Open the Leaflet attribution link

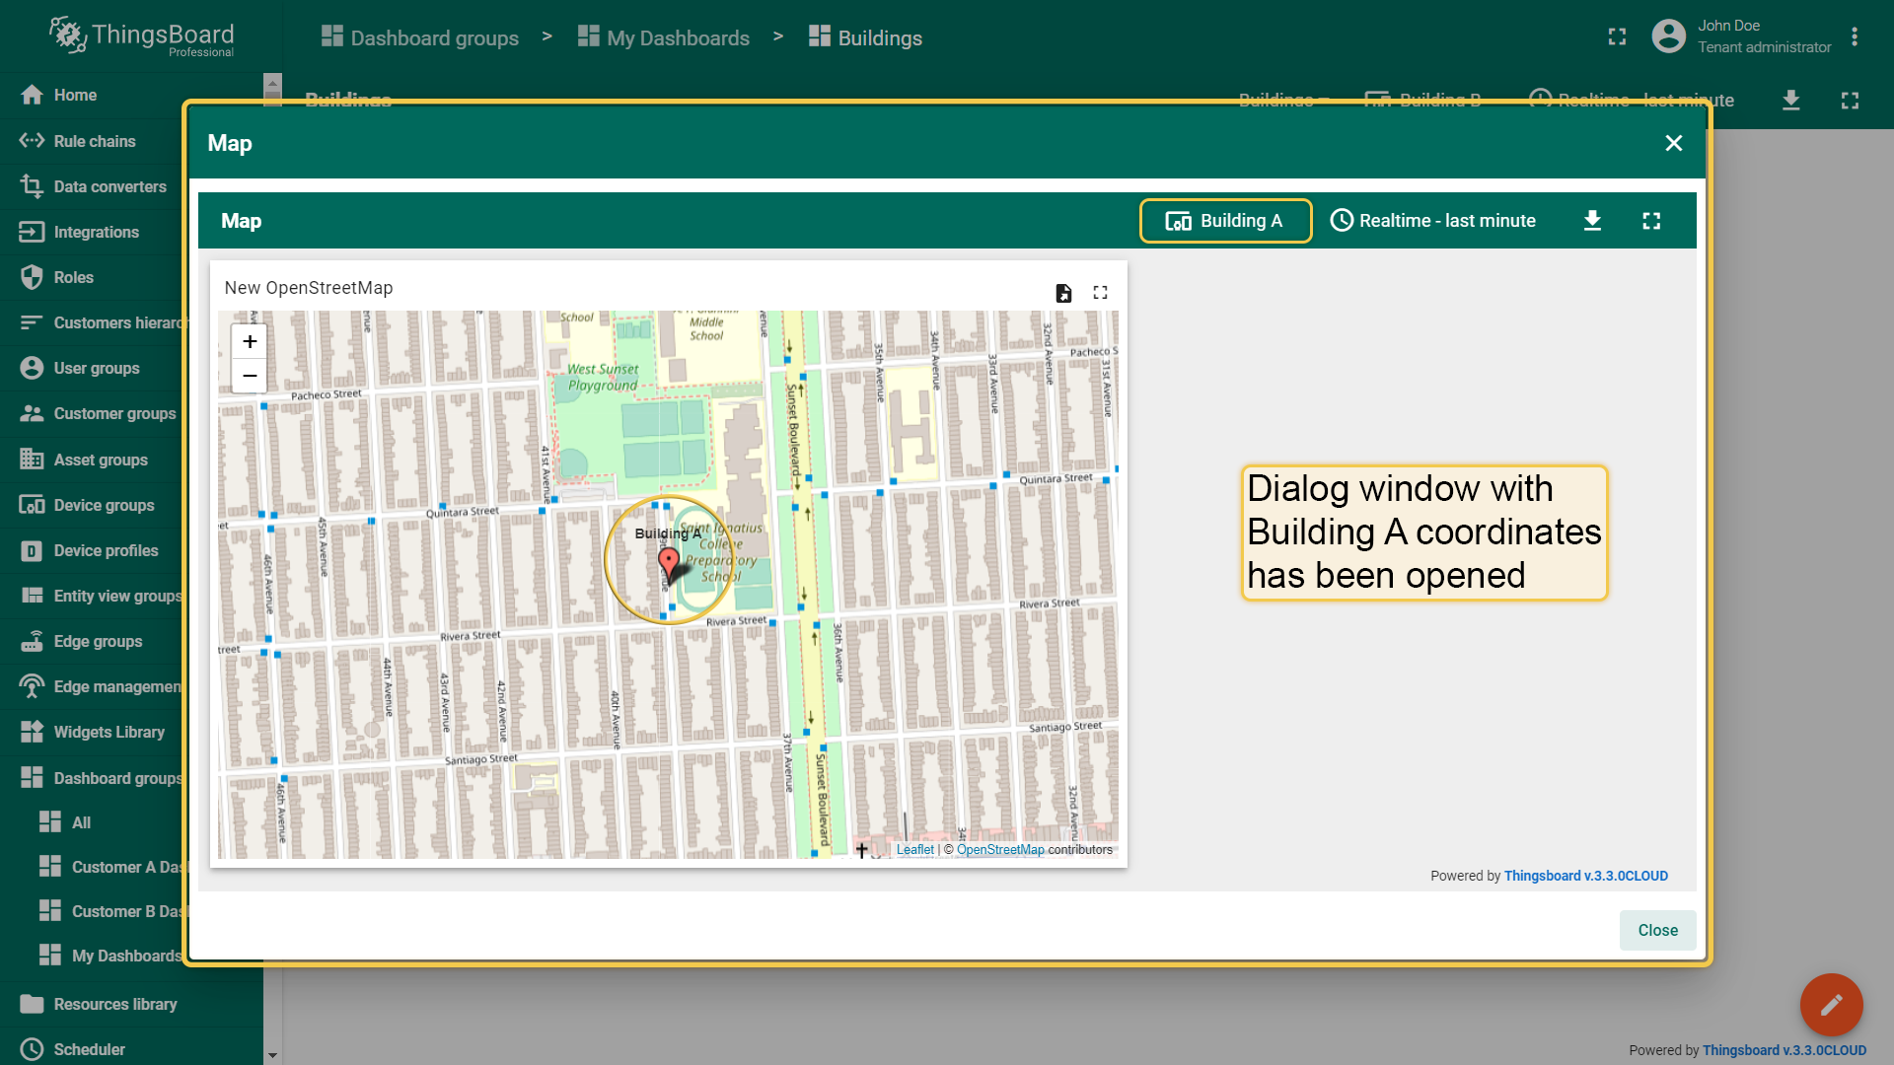914,850
